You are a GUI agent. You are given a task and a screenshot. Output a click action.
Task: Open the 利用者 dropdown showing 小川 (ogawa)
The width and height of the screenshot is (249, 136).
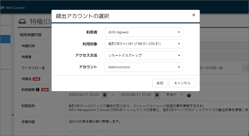[144, 32]
